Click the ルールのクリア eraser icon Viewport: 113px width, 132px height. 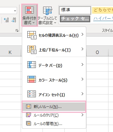29,115
